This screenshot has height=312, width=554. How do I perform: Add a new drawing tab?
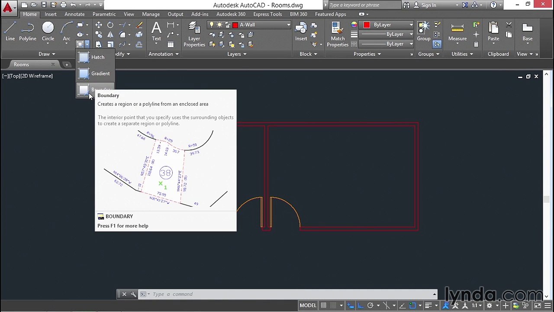[x=67, y=65]
